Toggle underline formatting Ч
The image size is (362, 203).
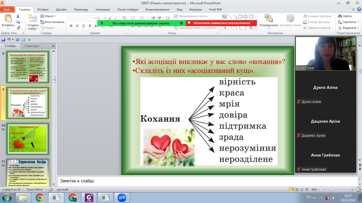(84, 26)
